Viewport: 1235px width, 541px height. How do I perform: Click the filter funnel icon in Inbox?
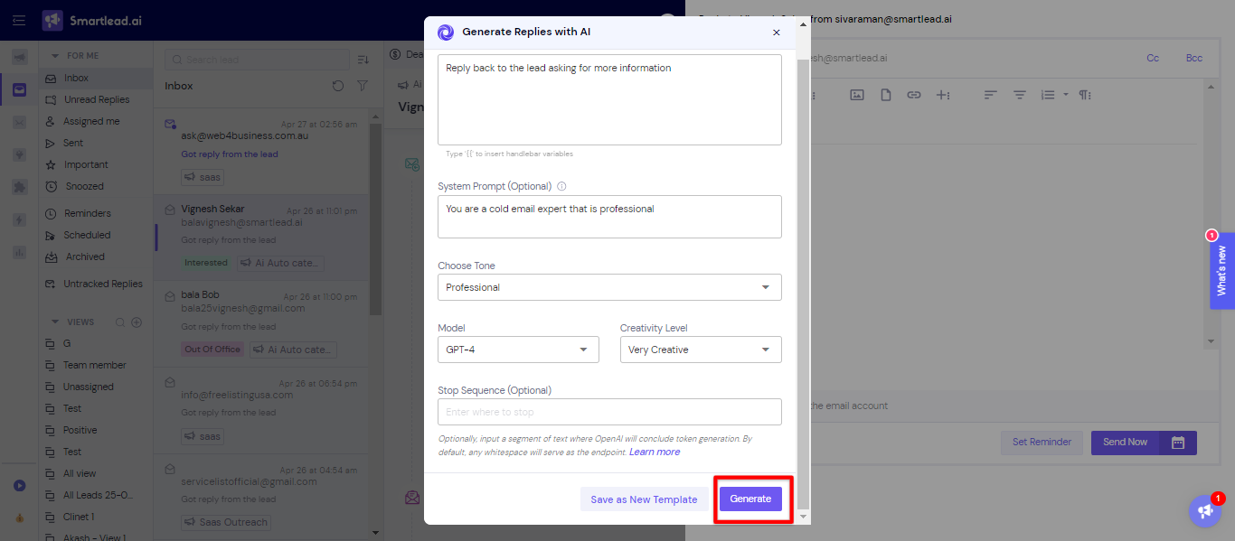[363, 86]
